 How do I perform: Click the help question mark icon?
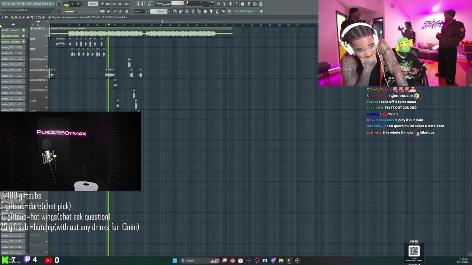236,4
